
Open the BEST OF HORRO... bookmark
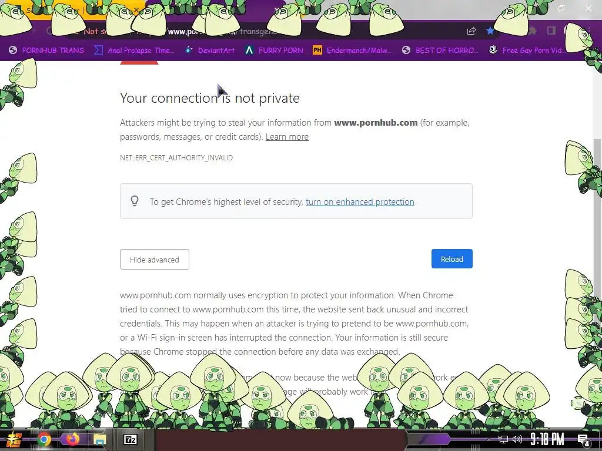click(x=440, y=51)
